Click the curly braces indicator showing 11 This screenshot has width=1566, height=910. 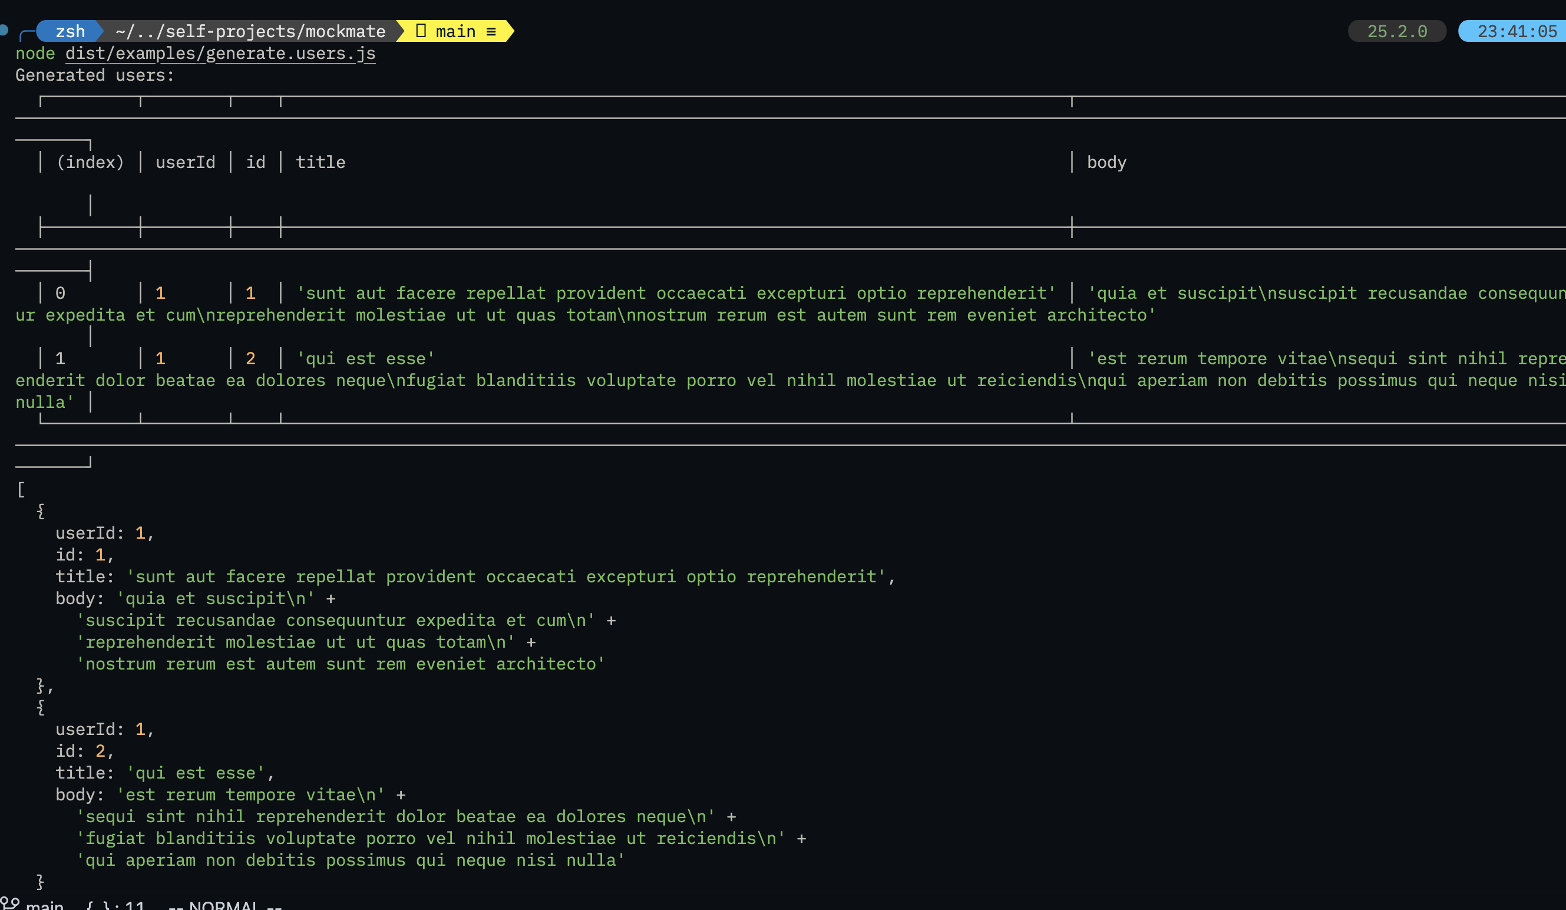[x=115, y=906]
